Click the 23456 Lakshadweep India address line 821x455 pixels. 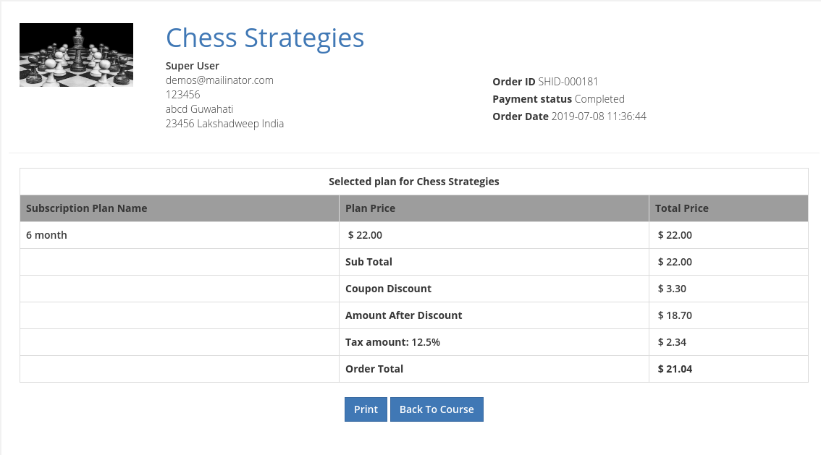pos(224,124)
